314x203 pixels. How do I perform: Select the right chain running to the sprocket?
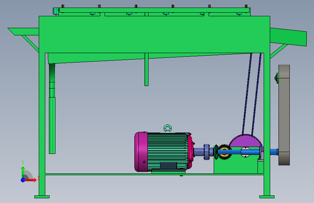point(256,94)
